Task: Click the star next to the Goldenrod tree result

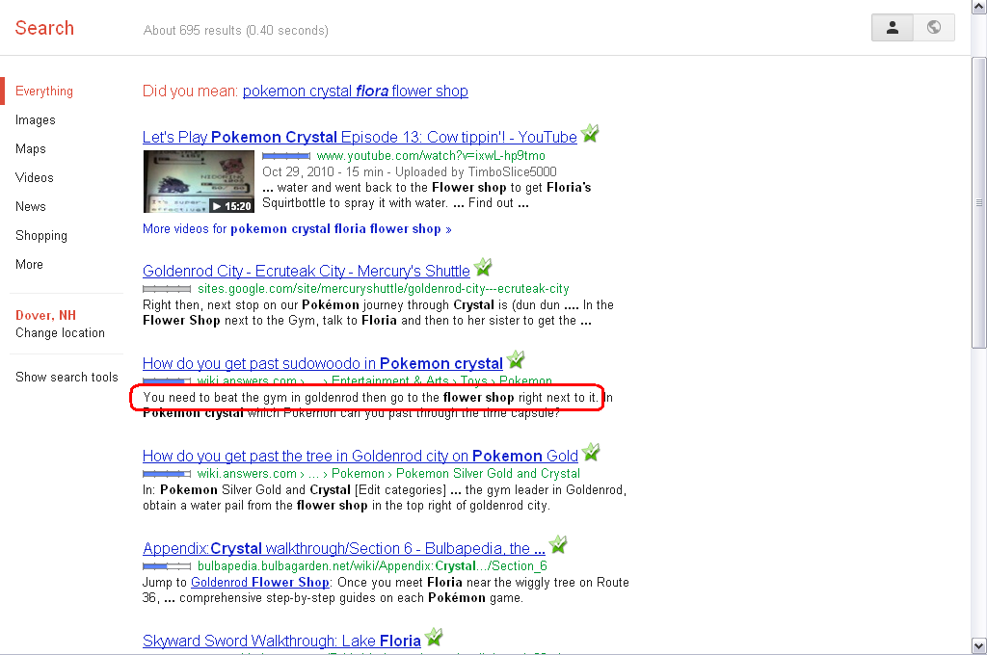Action: coord(591,453)
